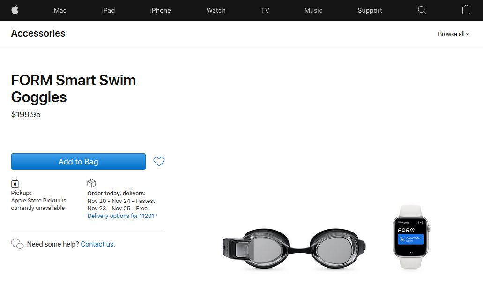Image resolution: width=483 pixels, height=284 pixels.
Task: Click the chat bubbles help icon
Action: (17, 244)
